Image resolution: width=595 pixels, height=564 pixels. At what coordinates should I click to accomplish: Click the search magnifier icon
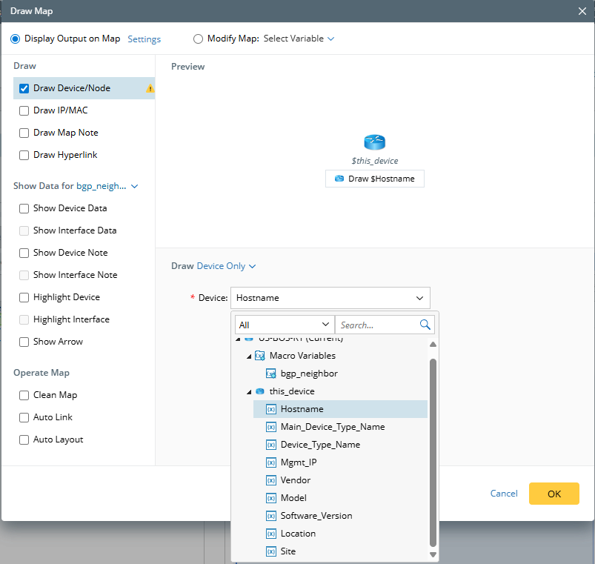[425, 325]
